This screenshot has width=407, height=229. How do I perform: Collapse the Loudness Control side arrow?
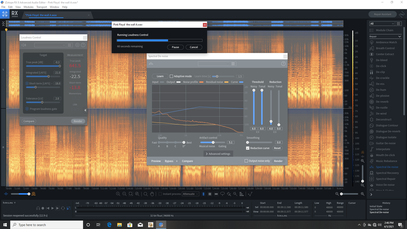pyautogui.click(x=85, y=110)
